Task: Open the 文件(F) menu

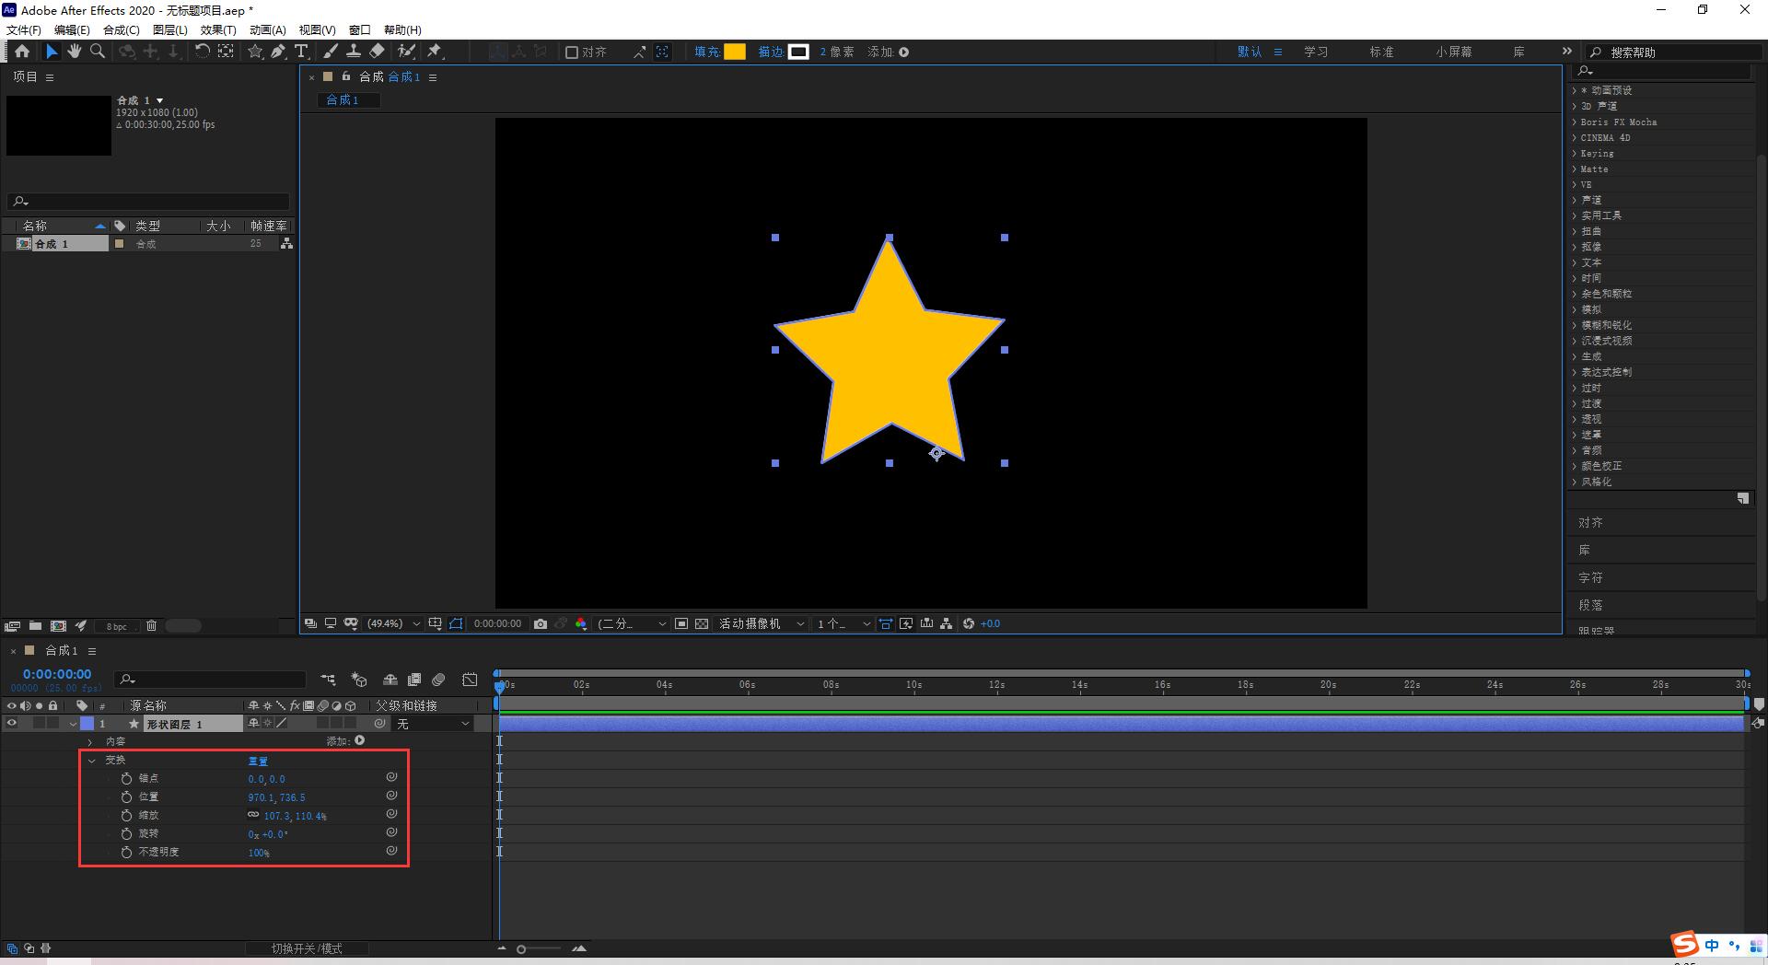Action: tap(24, 30)
